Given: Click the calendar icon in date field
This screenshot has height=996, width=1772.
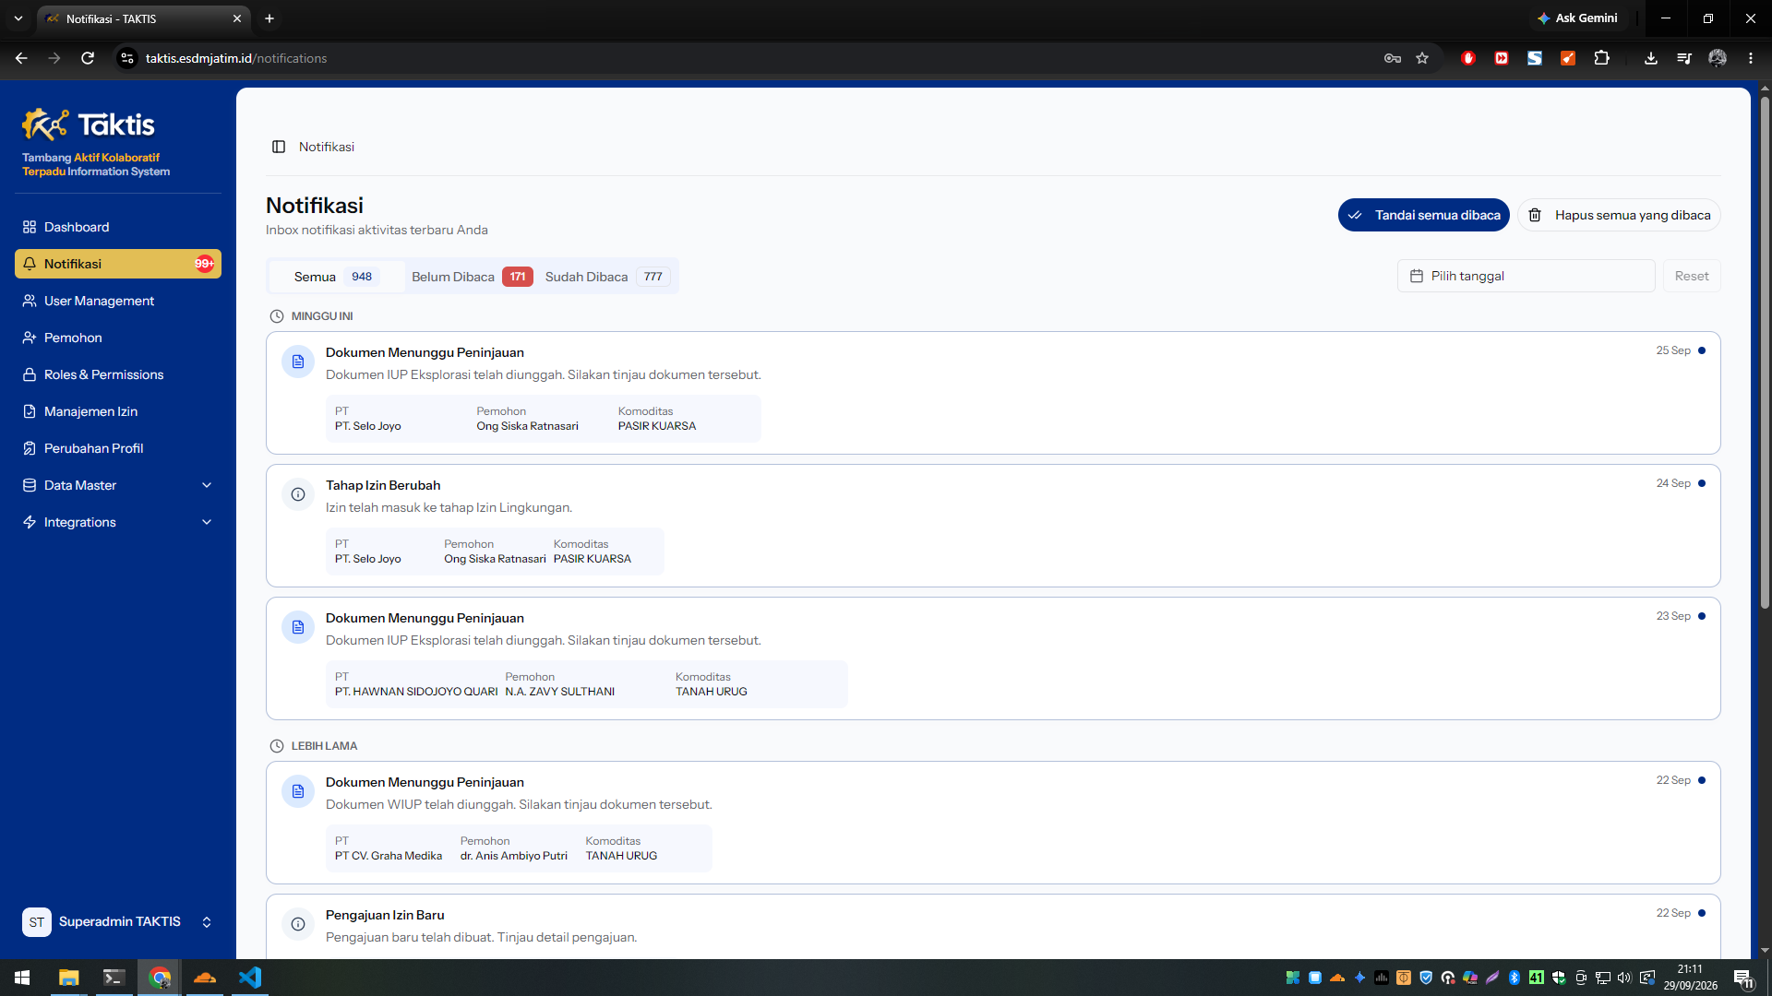Looking at the screenshot, I should pos(1417,276).
